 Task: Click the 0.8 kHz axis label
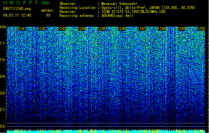point(3,93)
